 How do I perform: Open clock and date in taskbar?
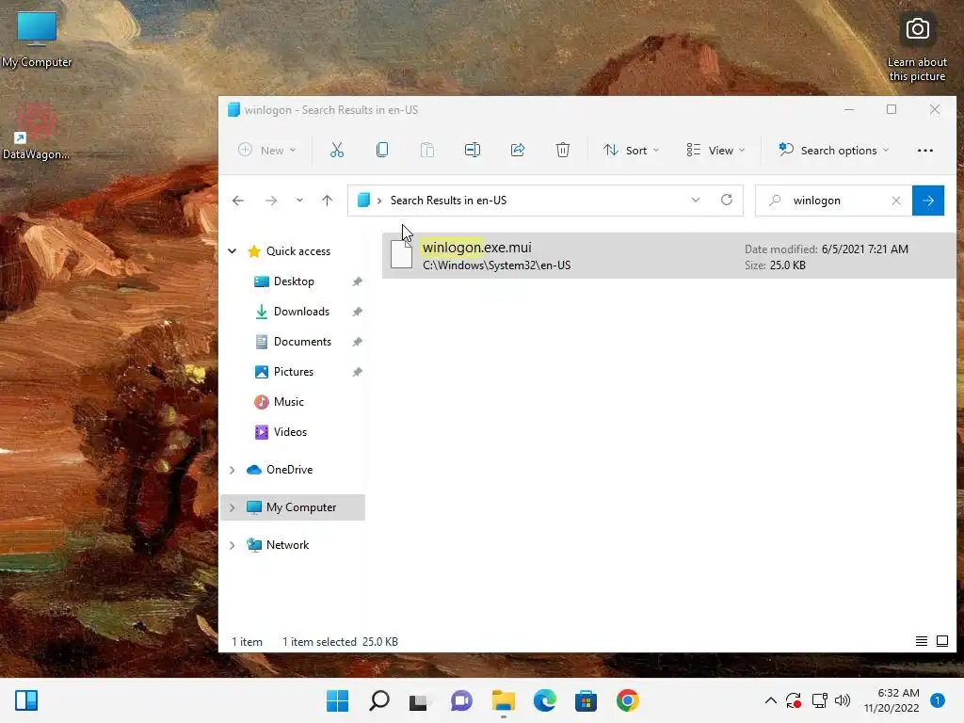click(x=892, y=700)
